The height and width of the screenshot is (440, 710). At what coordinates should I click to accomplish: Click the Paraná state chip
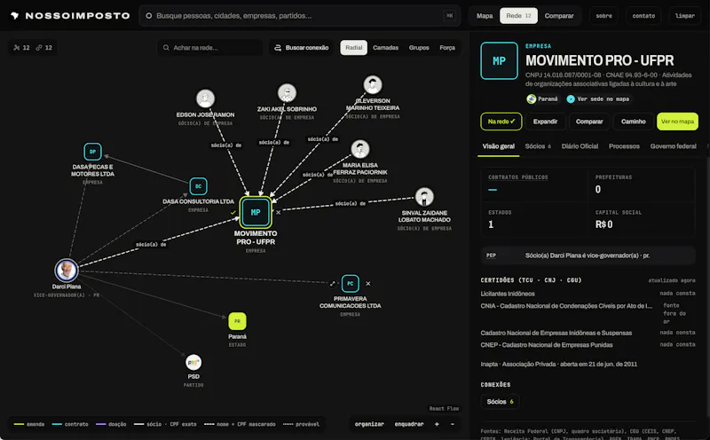tap(542, 98)
